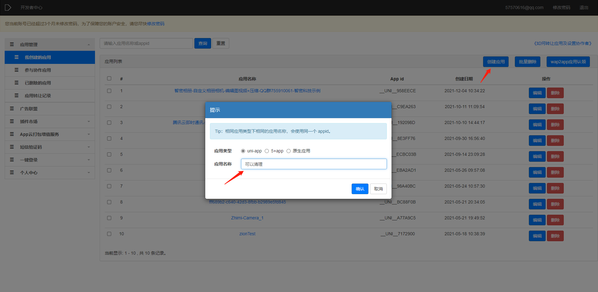598x292 pixels.
Task: Open the Zhimi-Camera_1 app link
Action: (x=247, y=218)
